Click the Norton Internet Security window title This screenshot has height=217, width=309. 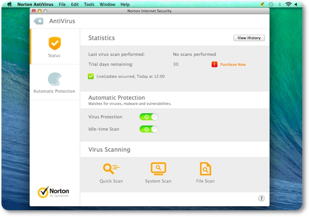pos(149,11)
